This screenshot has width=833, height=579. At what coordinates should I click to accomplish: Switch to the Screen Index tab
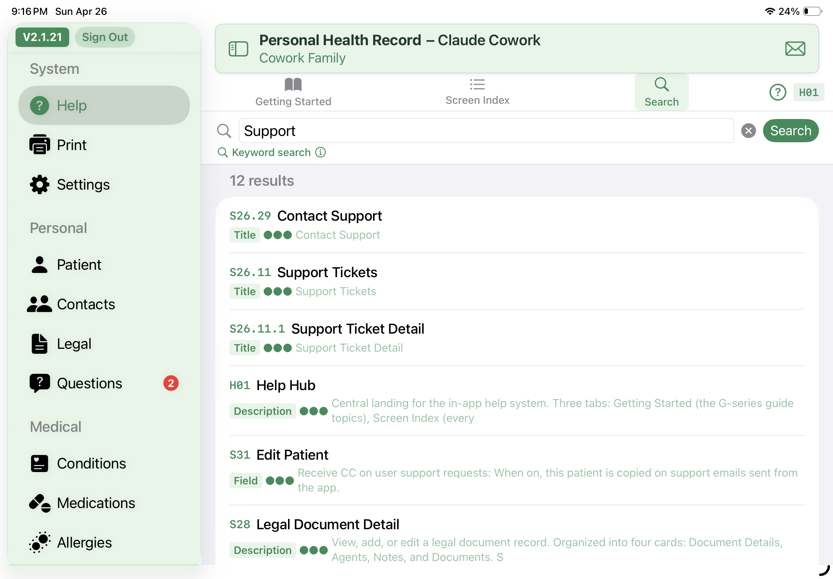477,92
